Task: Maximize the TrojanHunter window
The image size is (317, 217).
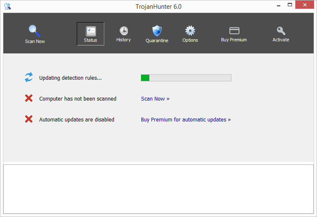Action: 290,5
